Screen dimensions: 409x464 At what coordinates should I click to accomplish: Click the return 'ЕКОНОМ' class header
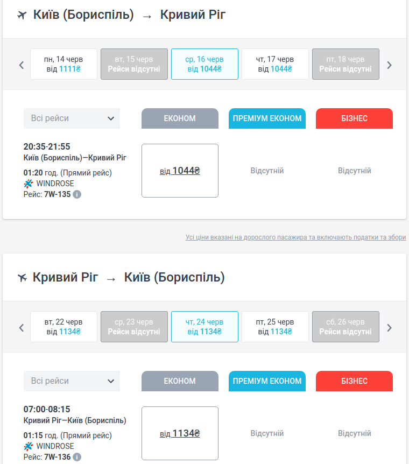[180, 381]
